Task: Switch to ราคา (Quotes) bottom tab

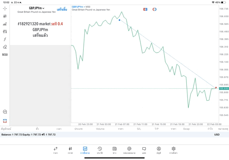Action: click(x=55, y=150)
